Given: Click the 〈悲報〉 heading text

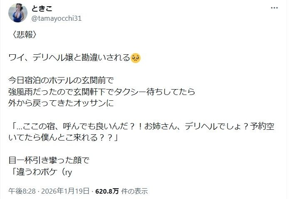Looking at the screenshot, I should point(25,34).
